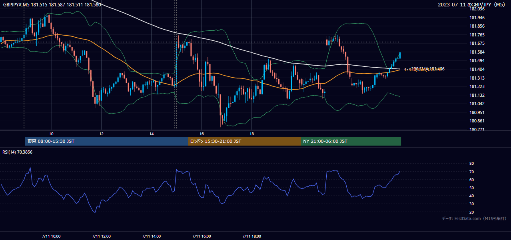The height and width of the screenshot is (240, 511).
Task: Click price axis label 181.223
Action: (477, 86)
